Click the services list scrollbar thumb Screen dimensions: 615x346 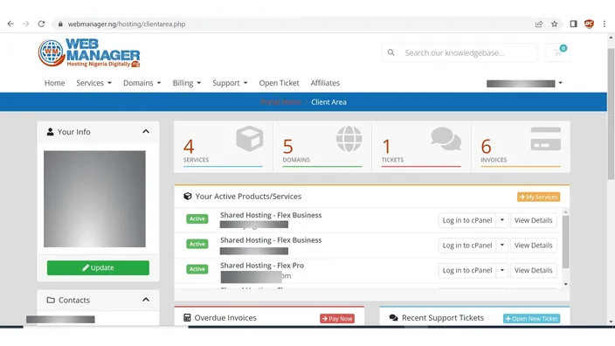coord(565,242)
